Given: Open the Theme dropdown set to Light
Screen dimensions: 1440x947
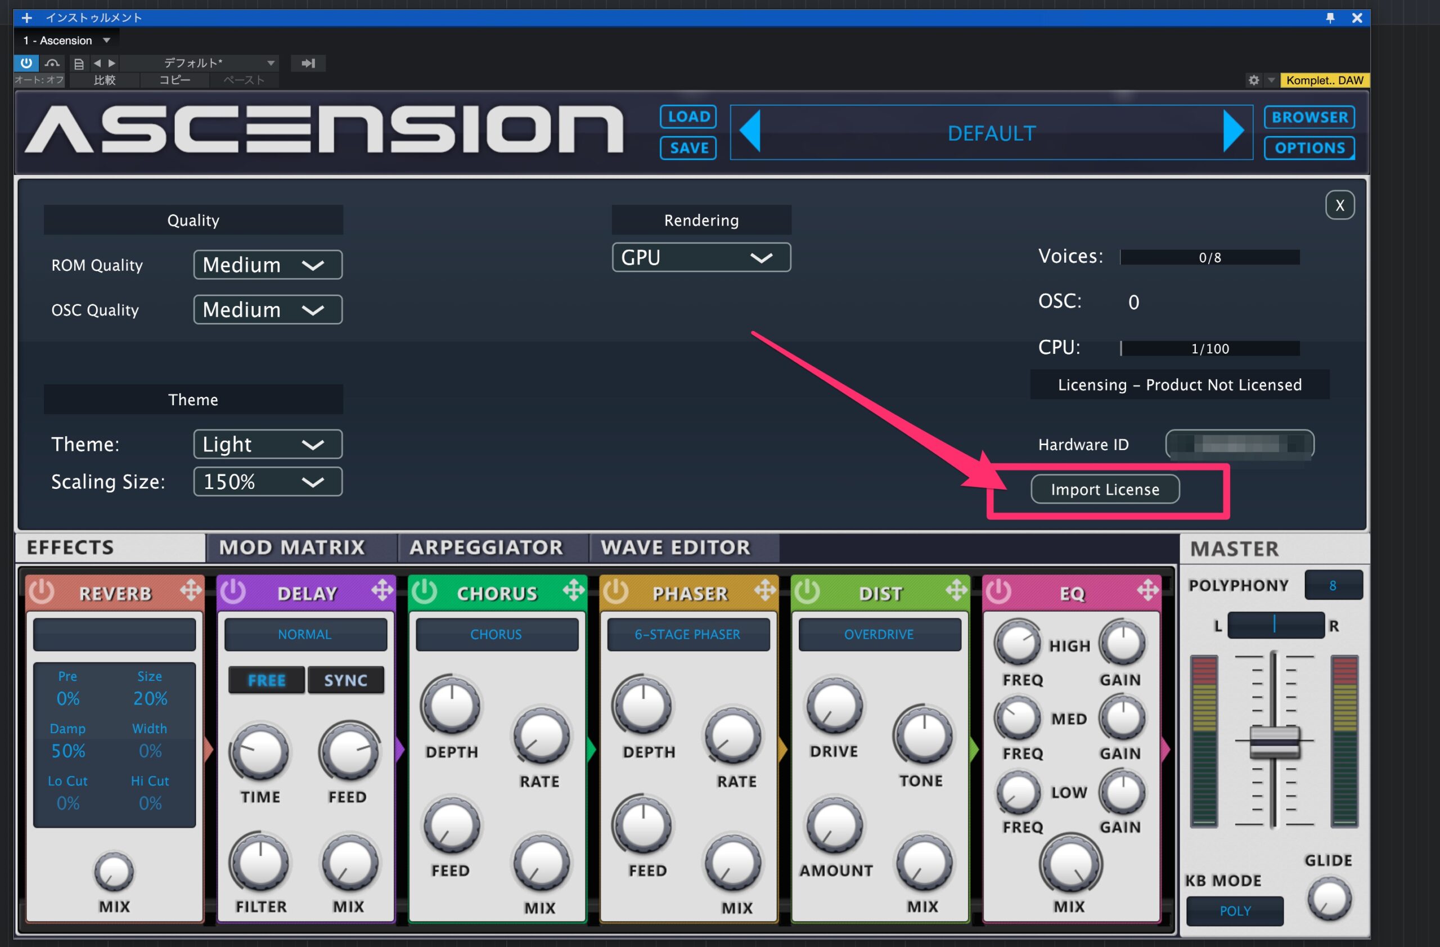Looking at the screenshot, I should point(267,445).
